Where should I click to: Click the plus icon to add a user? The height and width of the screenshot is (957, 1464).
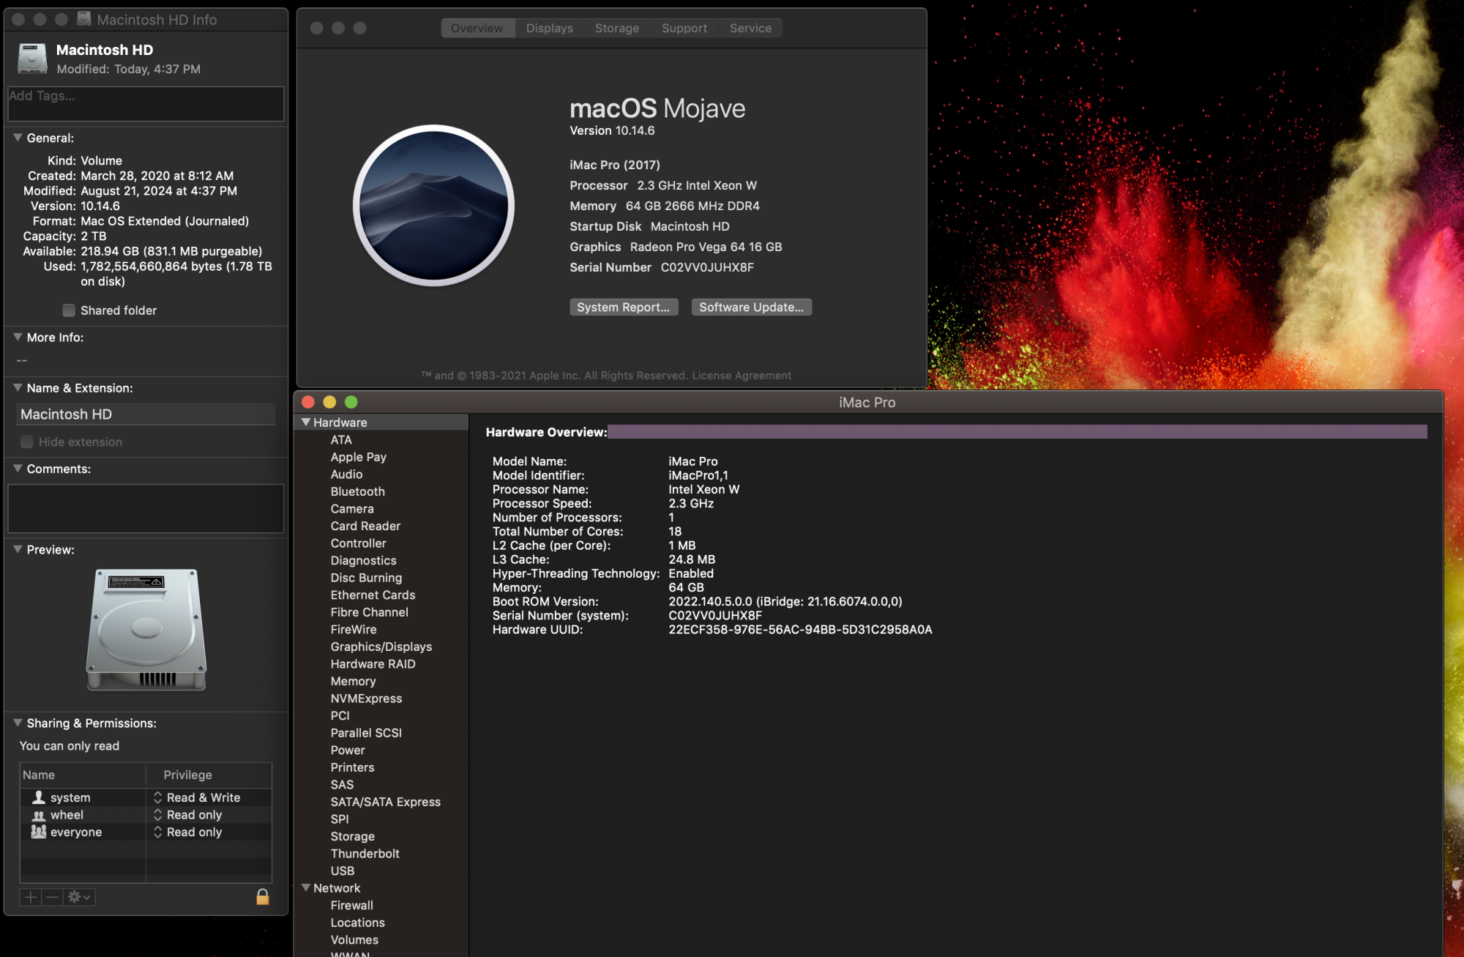pyautogui.click(x=31, y=897)
